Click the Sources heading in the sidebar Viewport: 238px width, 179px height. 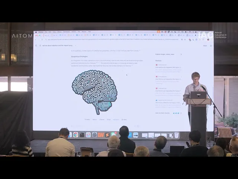click(x=158, y=61)
